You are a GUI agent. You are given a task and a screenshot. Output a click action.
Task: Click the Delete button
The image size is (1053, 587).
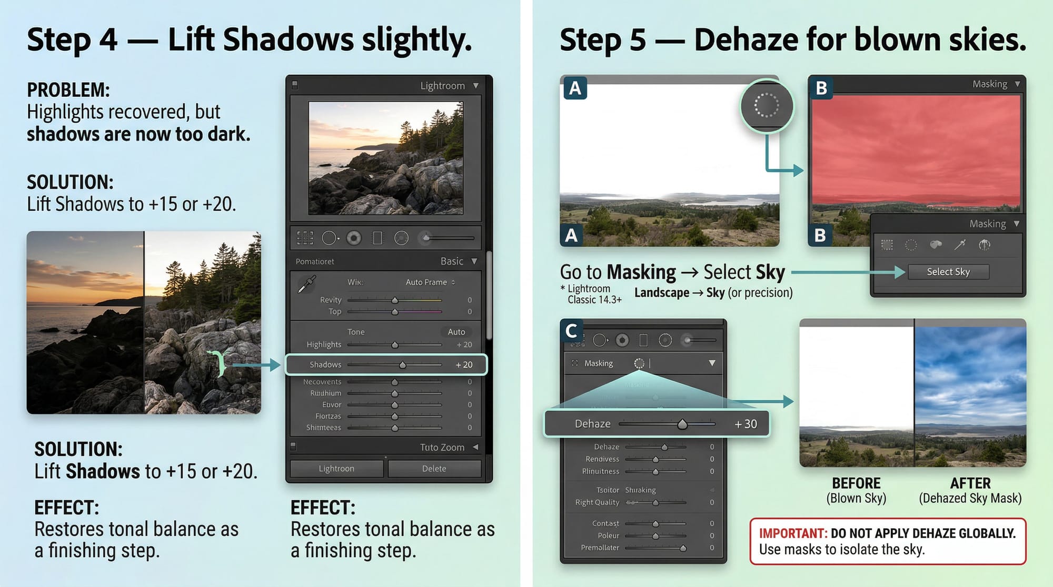coord(434,469)
